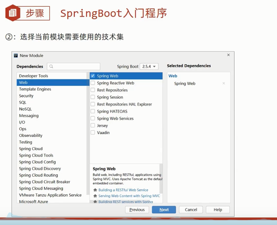Click the dependency description panel scrollbar
277x225 pixels.
161,178
